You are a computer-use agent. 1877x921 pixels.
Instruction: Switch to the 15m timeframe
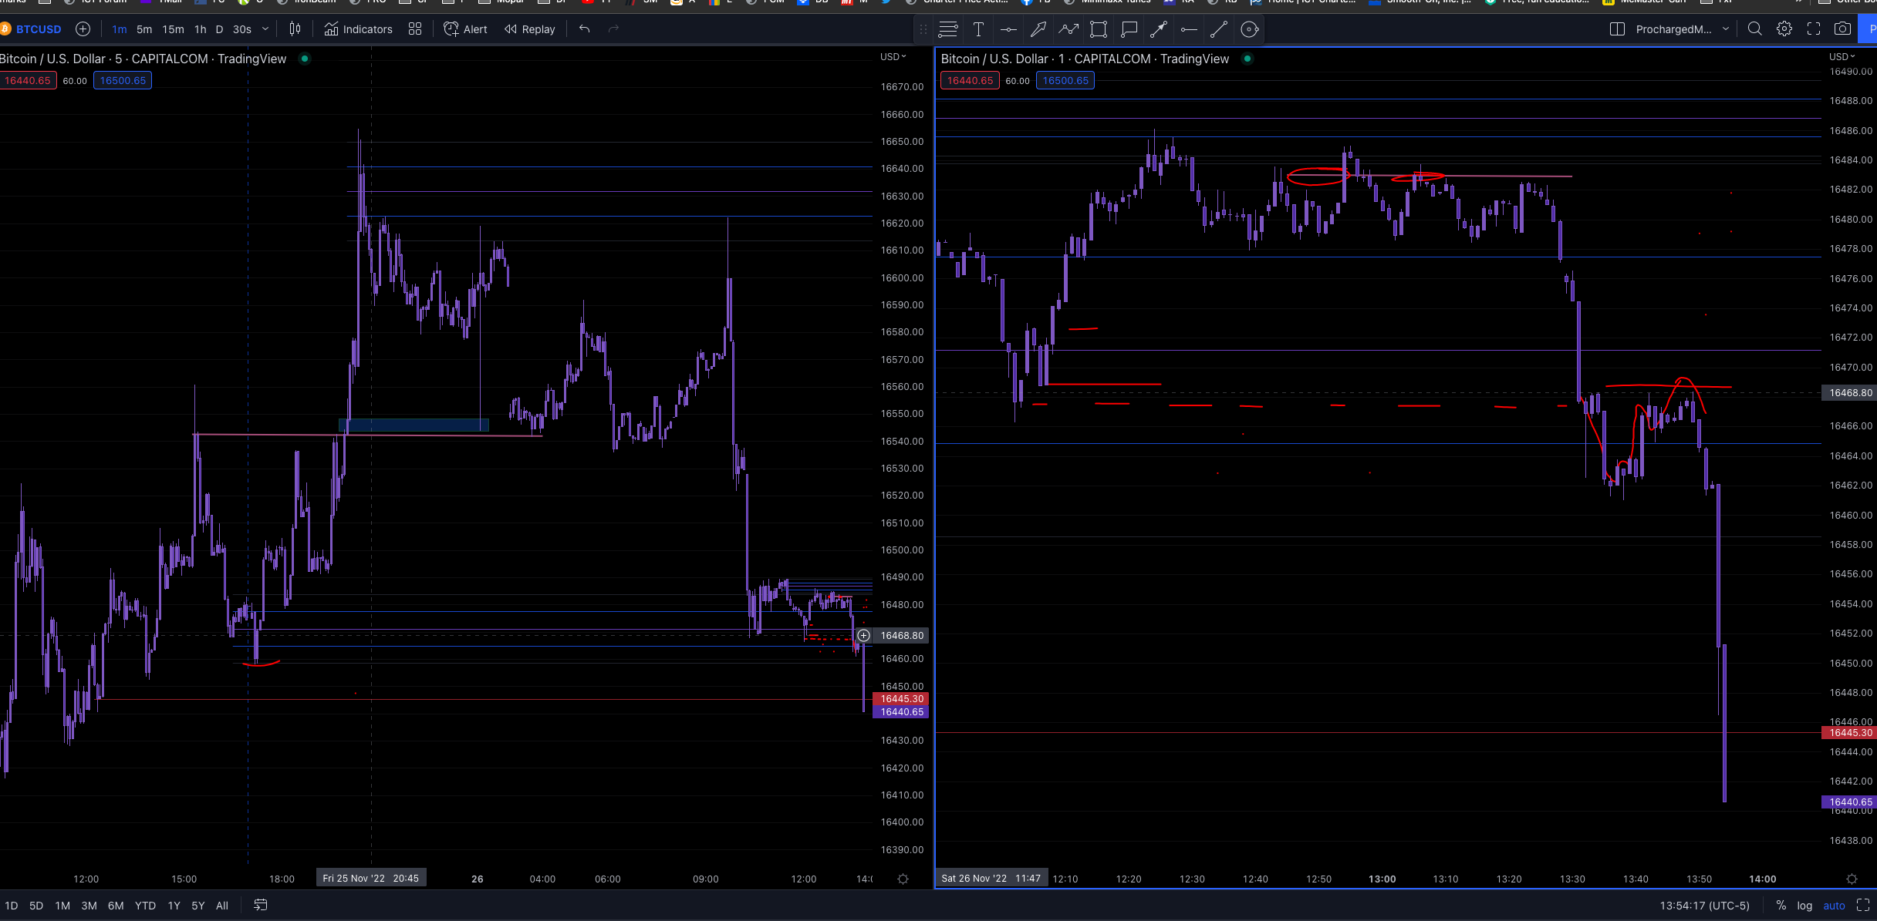click(173, 29)
